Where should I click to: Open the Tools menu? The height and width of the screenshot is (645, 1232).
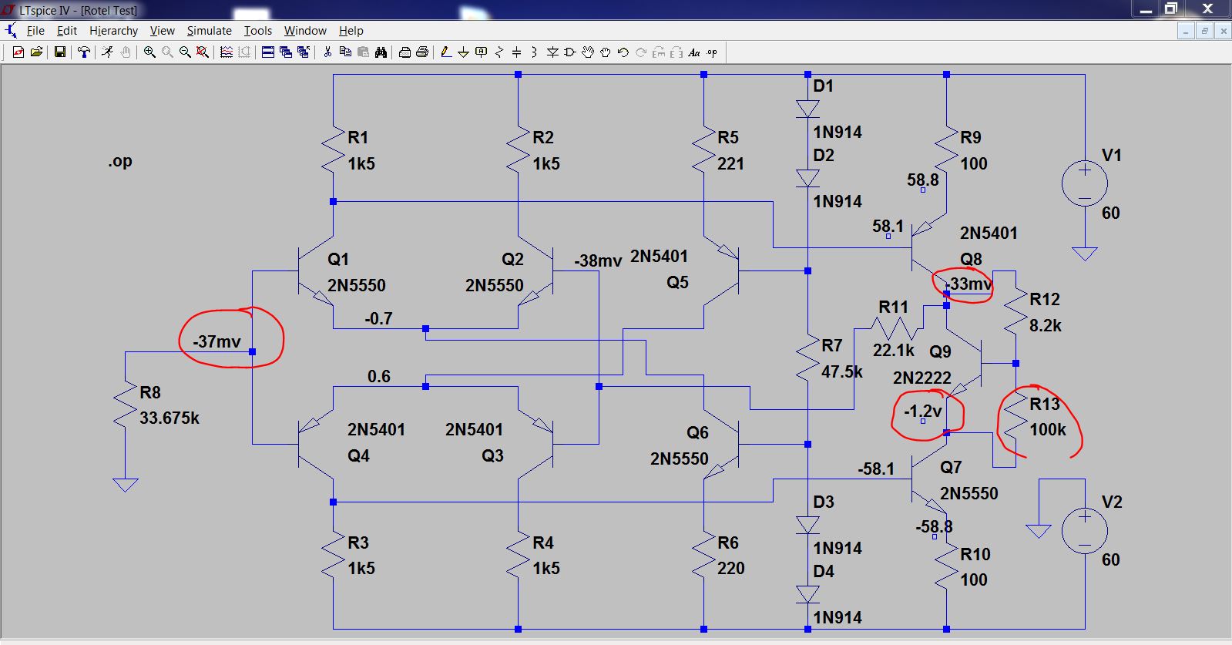258,31
